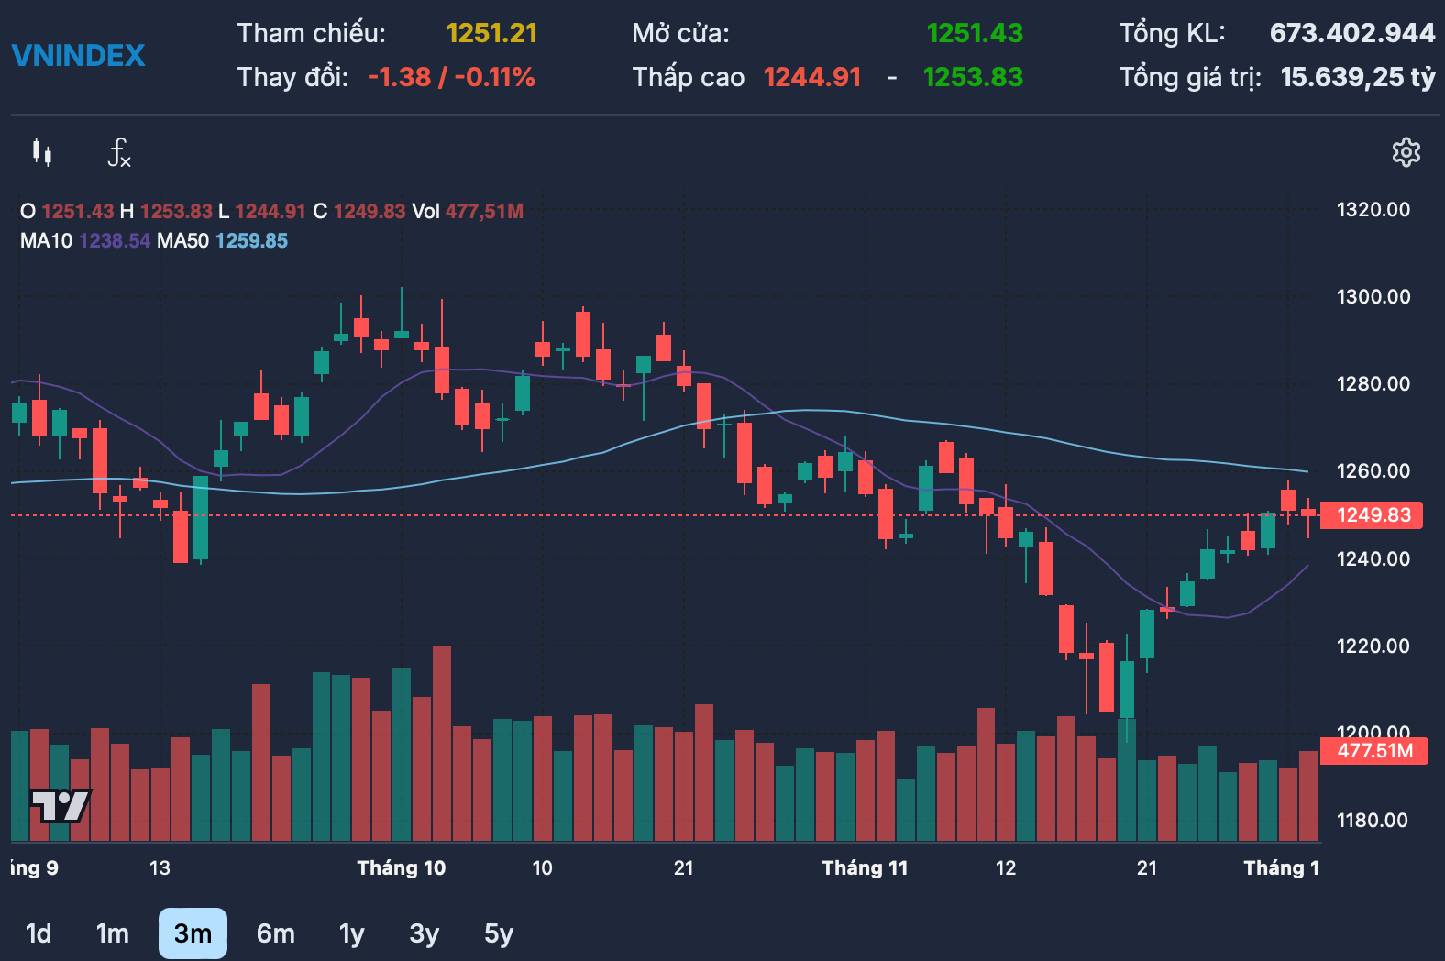Click the MA10 indicator legend
This screenshot has height=961, width=1445.
tap(85, 240)
